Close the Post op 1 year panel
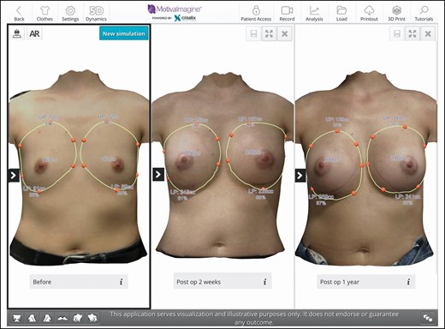445x329 pixels. [x=428, y=34]
